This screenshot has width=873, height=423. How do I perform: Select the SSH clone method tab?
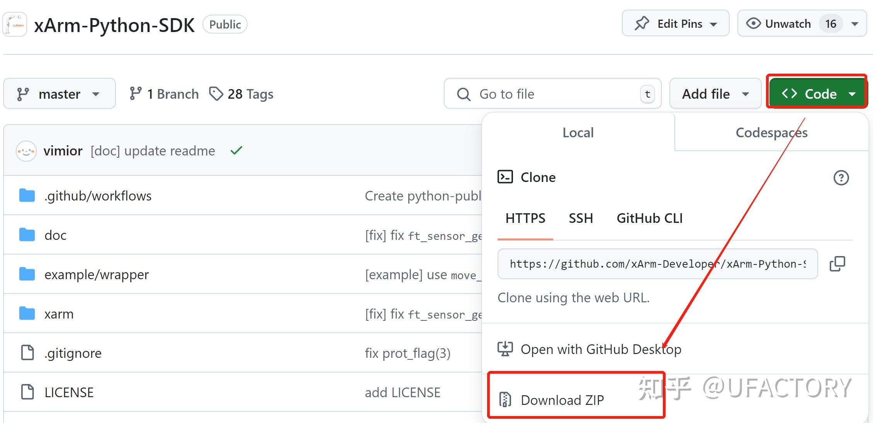pos(581,218)
